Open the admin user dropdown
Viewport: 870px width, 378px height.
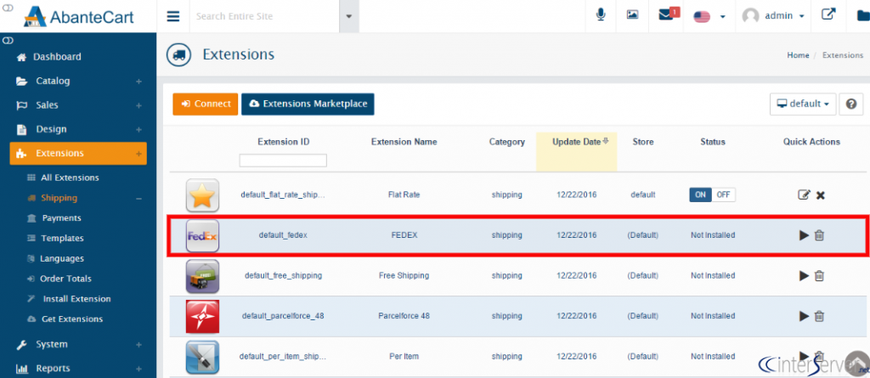click(x=773, y=16)
